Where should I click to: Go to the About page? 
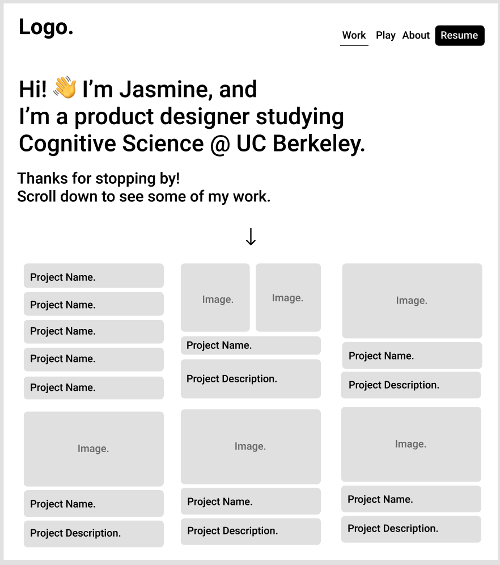[416, 35]
